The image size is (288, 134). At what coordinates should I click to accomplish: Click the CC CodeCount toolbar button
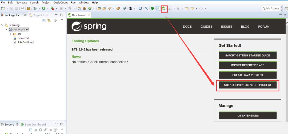(x=22, y=9)
